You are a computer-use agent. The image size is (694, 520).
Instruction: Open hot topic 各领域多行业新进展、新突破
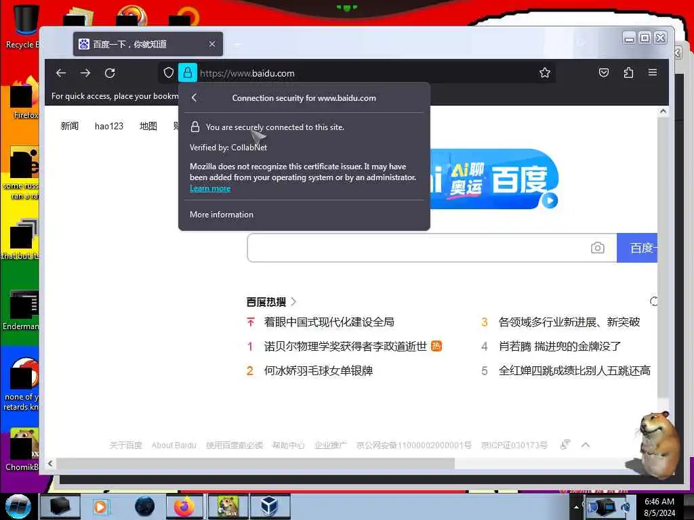pos(569,322)
